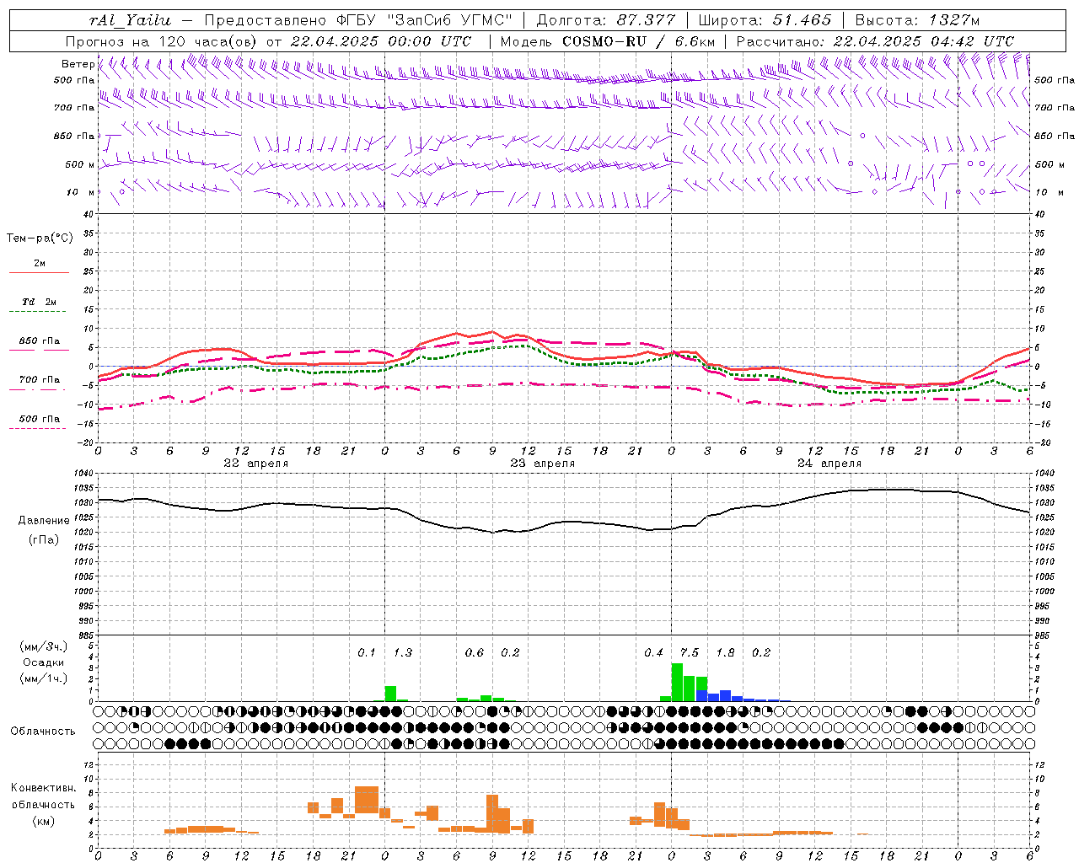Click the Модель COSMO-RU / 6.6км label
This screenshot has height=863, width=1079.
[607, 41]
